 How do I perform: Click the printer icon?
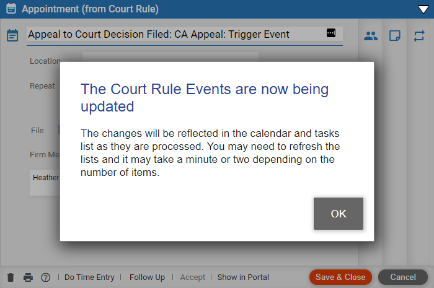[28, 277]
